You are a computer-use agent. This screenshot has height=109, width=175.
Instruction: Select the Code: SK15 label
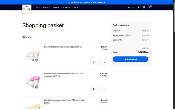tap(117, 40)
